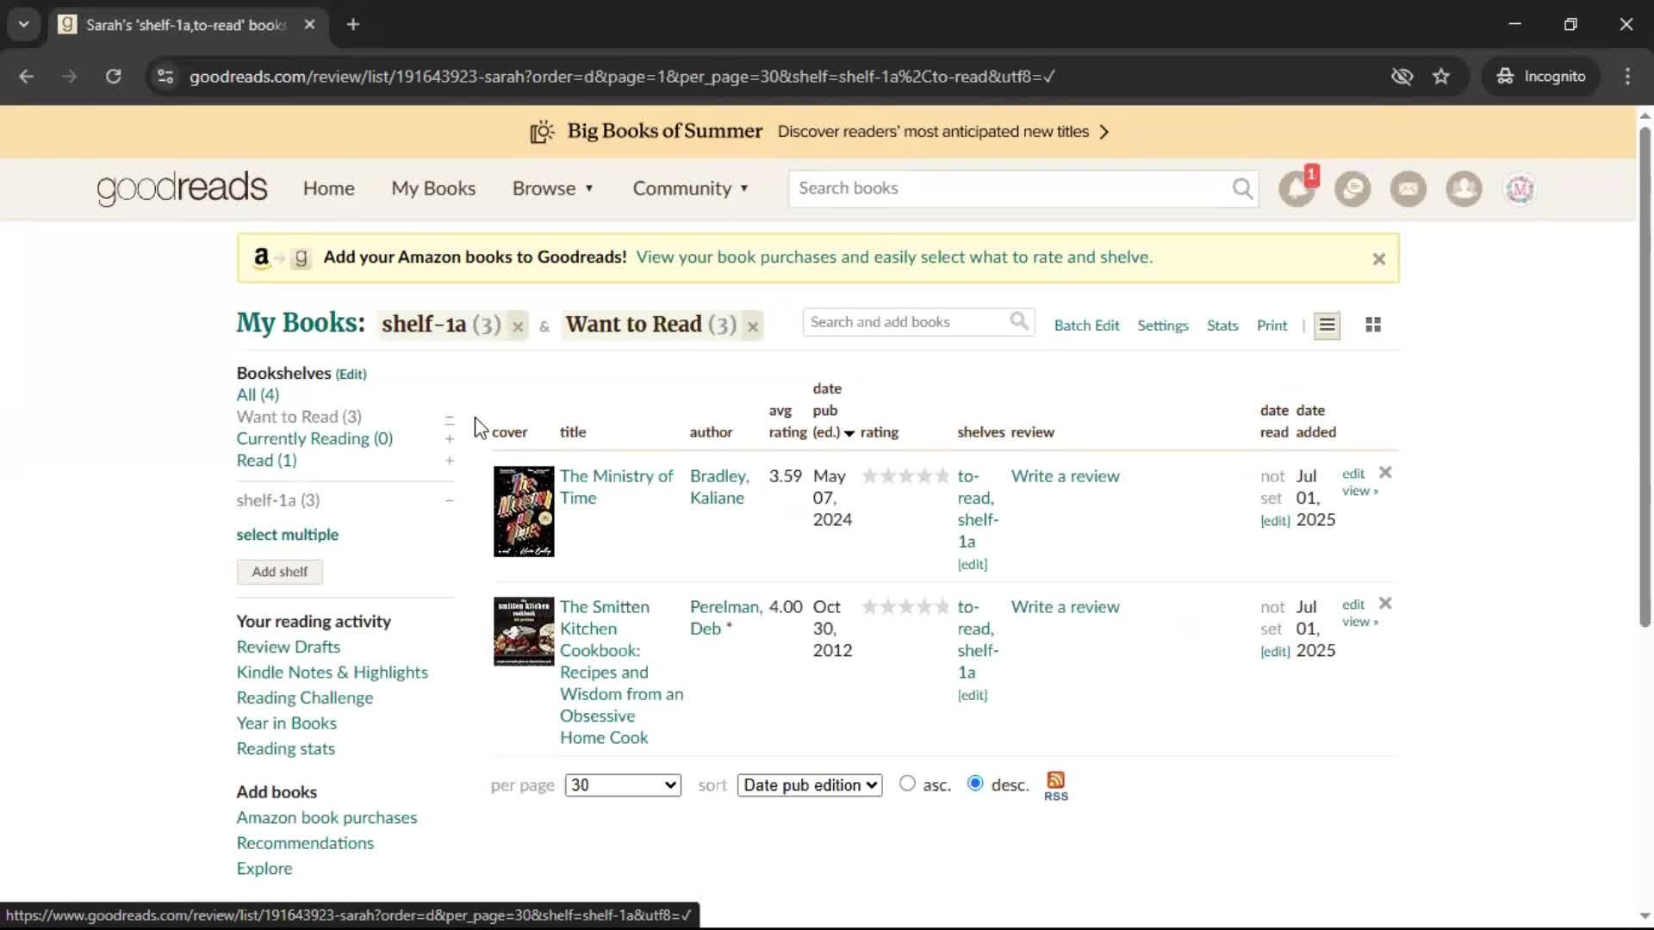Rate The Smitten Kitchen Cookbook three stars
This screenshot has height=930, width=1654.
pyautogui.click(x=905, y=607)
